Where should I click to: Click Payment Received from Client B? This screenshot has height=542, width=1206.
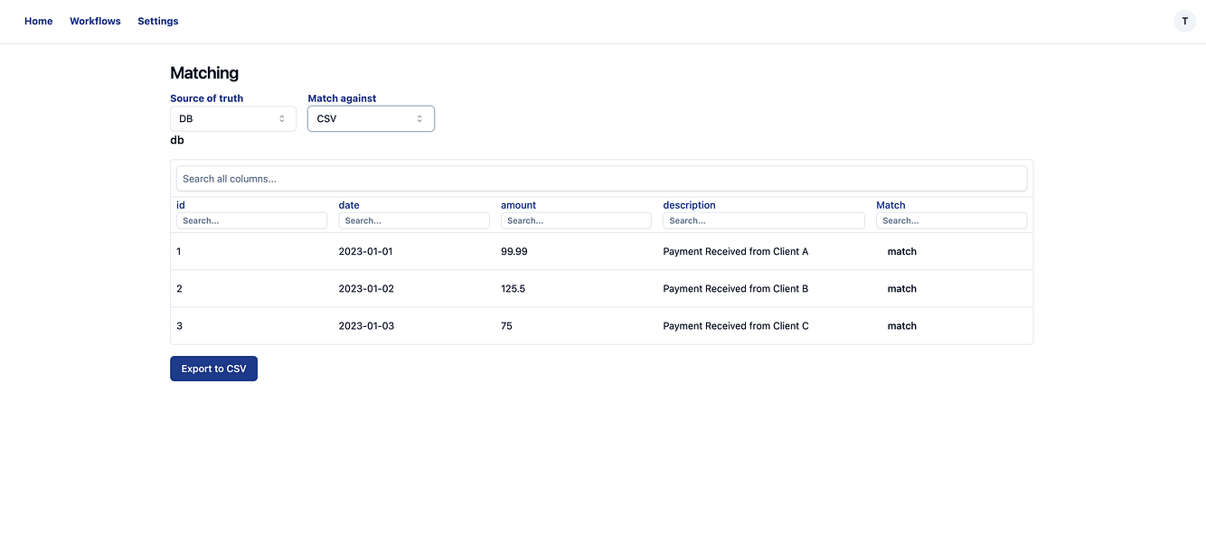click(736, 289)
